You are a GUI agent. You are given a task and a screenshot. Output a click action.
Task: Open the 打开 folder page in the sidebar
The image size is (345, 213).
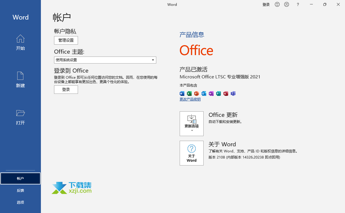pyautogui.click(x=20, y=117)
